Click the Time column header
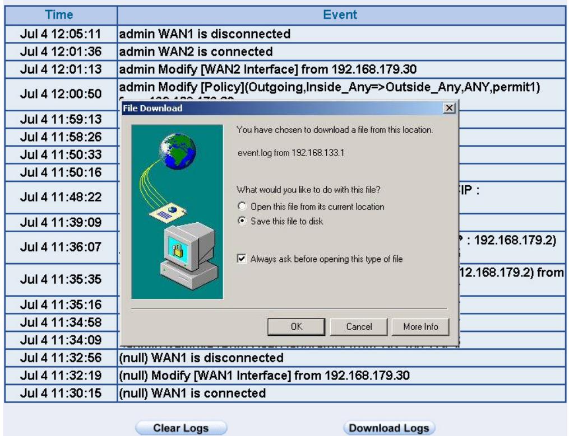This screenshot has height=436, width=569. coord(61,15)
